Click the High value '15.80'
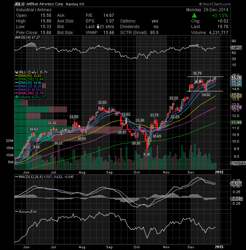246x250 pixels. point(46,21)
